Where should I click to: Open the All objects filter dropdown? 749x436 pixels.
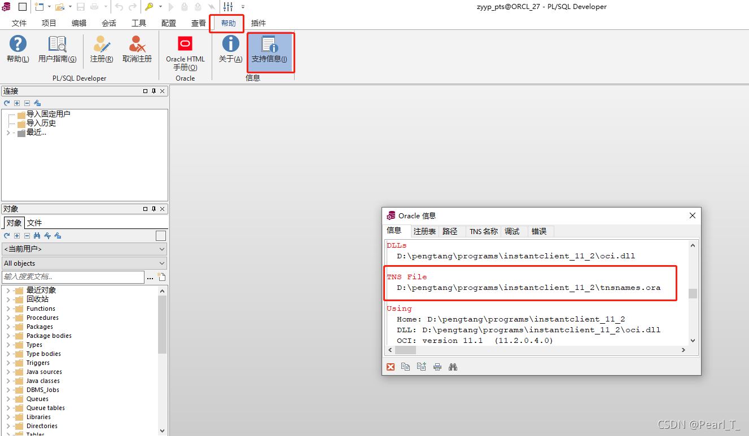pyautogui.click(x=84, y=263)
